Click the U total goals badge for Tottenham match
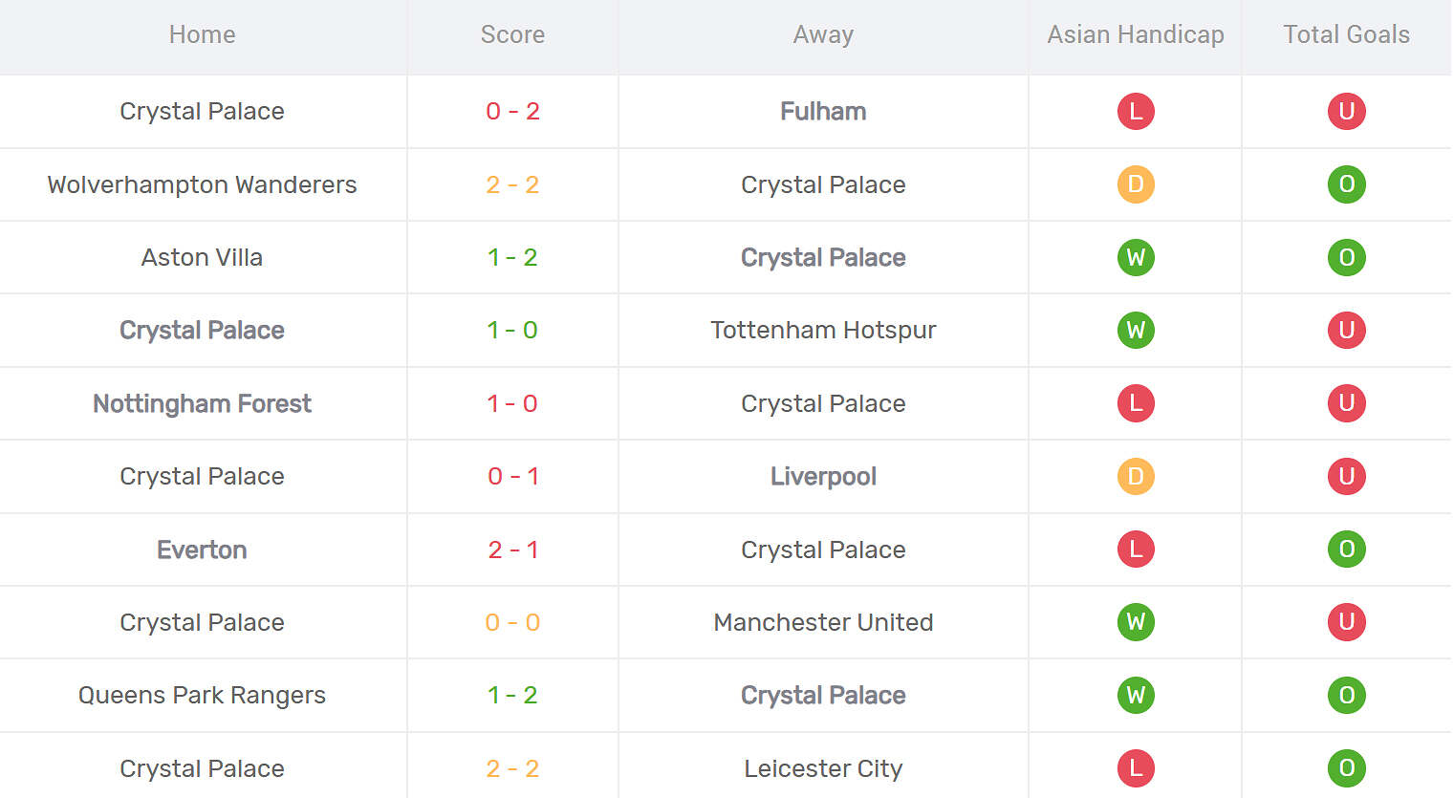1454x798 pixels. [1346, 331]
